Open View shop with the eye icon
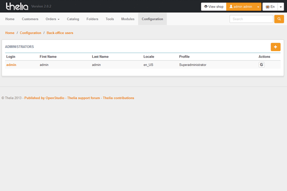The width and height of the screenshot is (287, 191). [213, 7]
